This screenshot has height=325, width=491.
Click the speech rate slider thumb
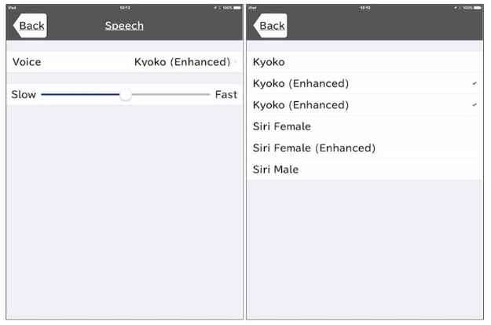pyautogui.click(x=126, y=94)
